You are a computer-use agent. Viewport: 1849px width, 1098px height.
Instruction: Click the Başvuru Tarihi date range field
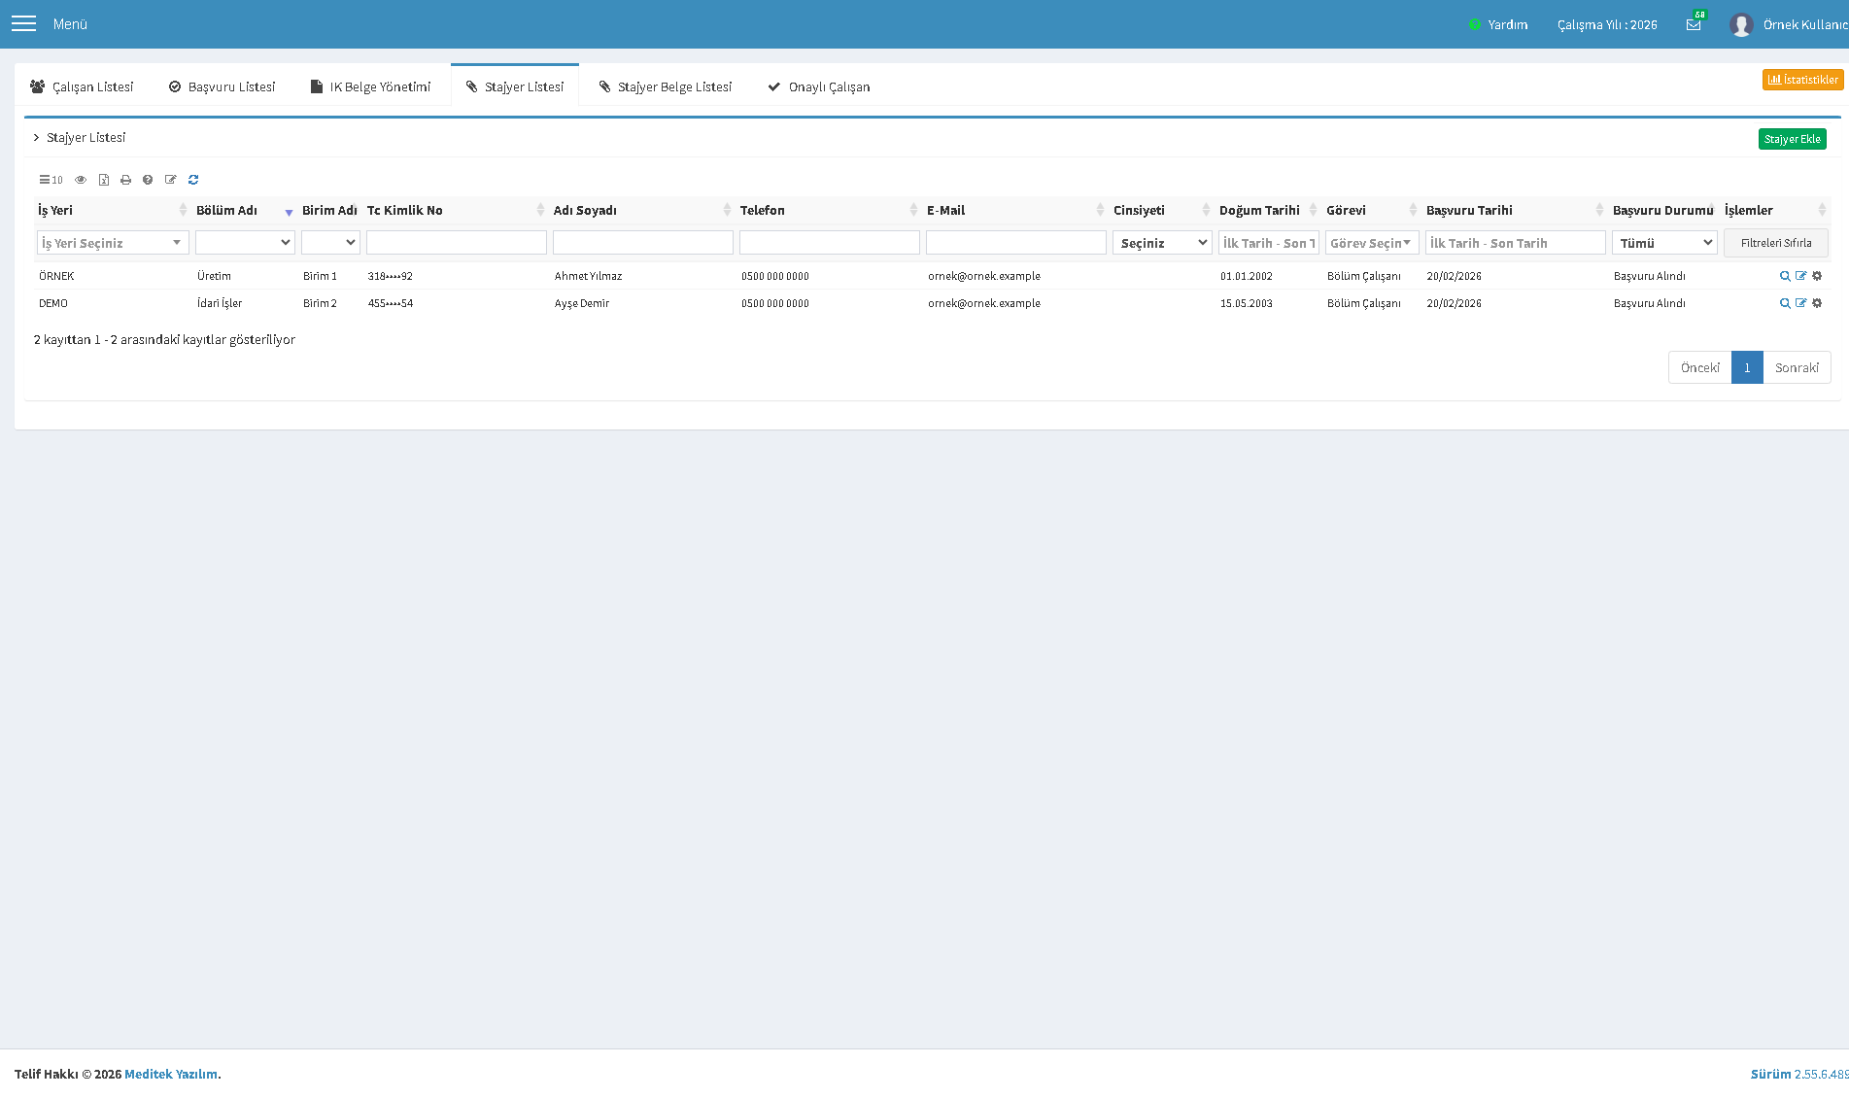pyautogui.click(x=1515, y=243)
